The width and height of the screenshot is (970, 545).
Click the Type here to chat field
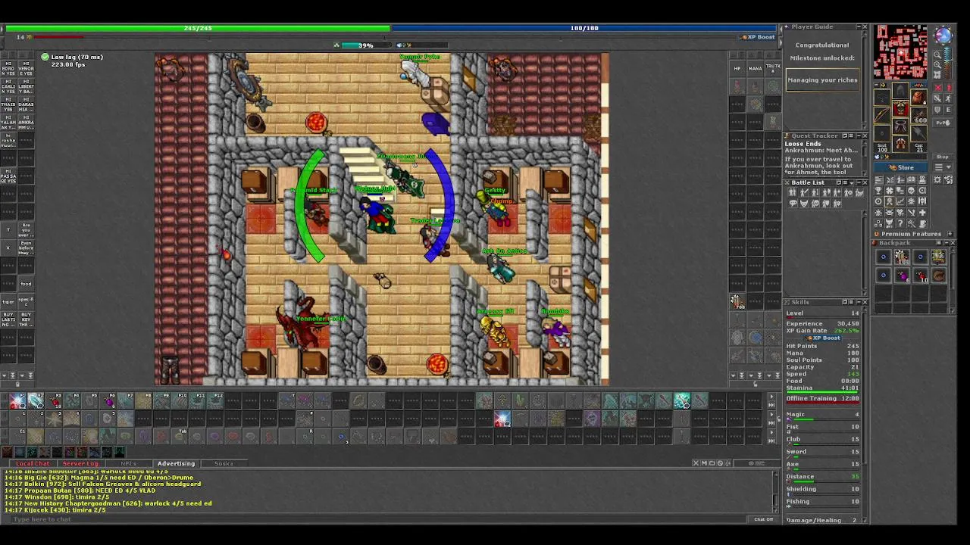(379, 519)
